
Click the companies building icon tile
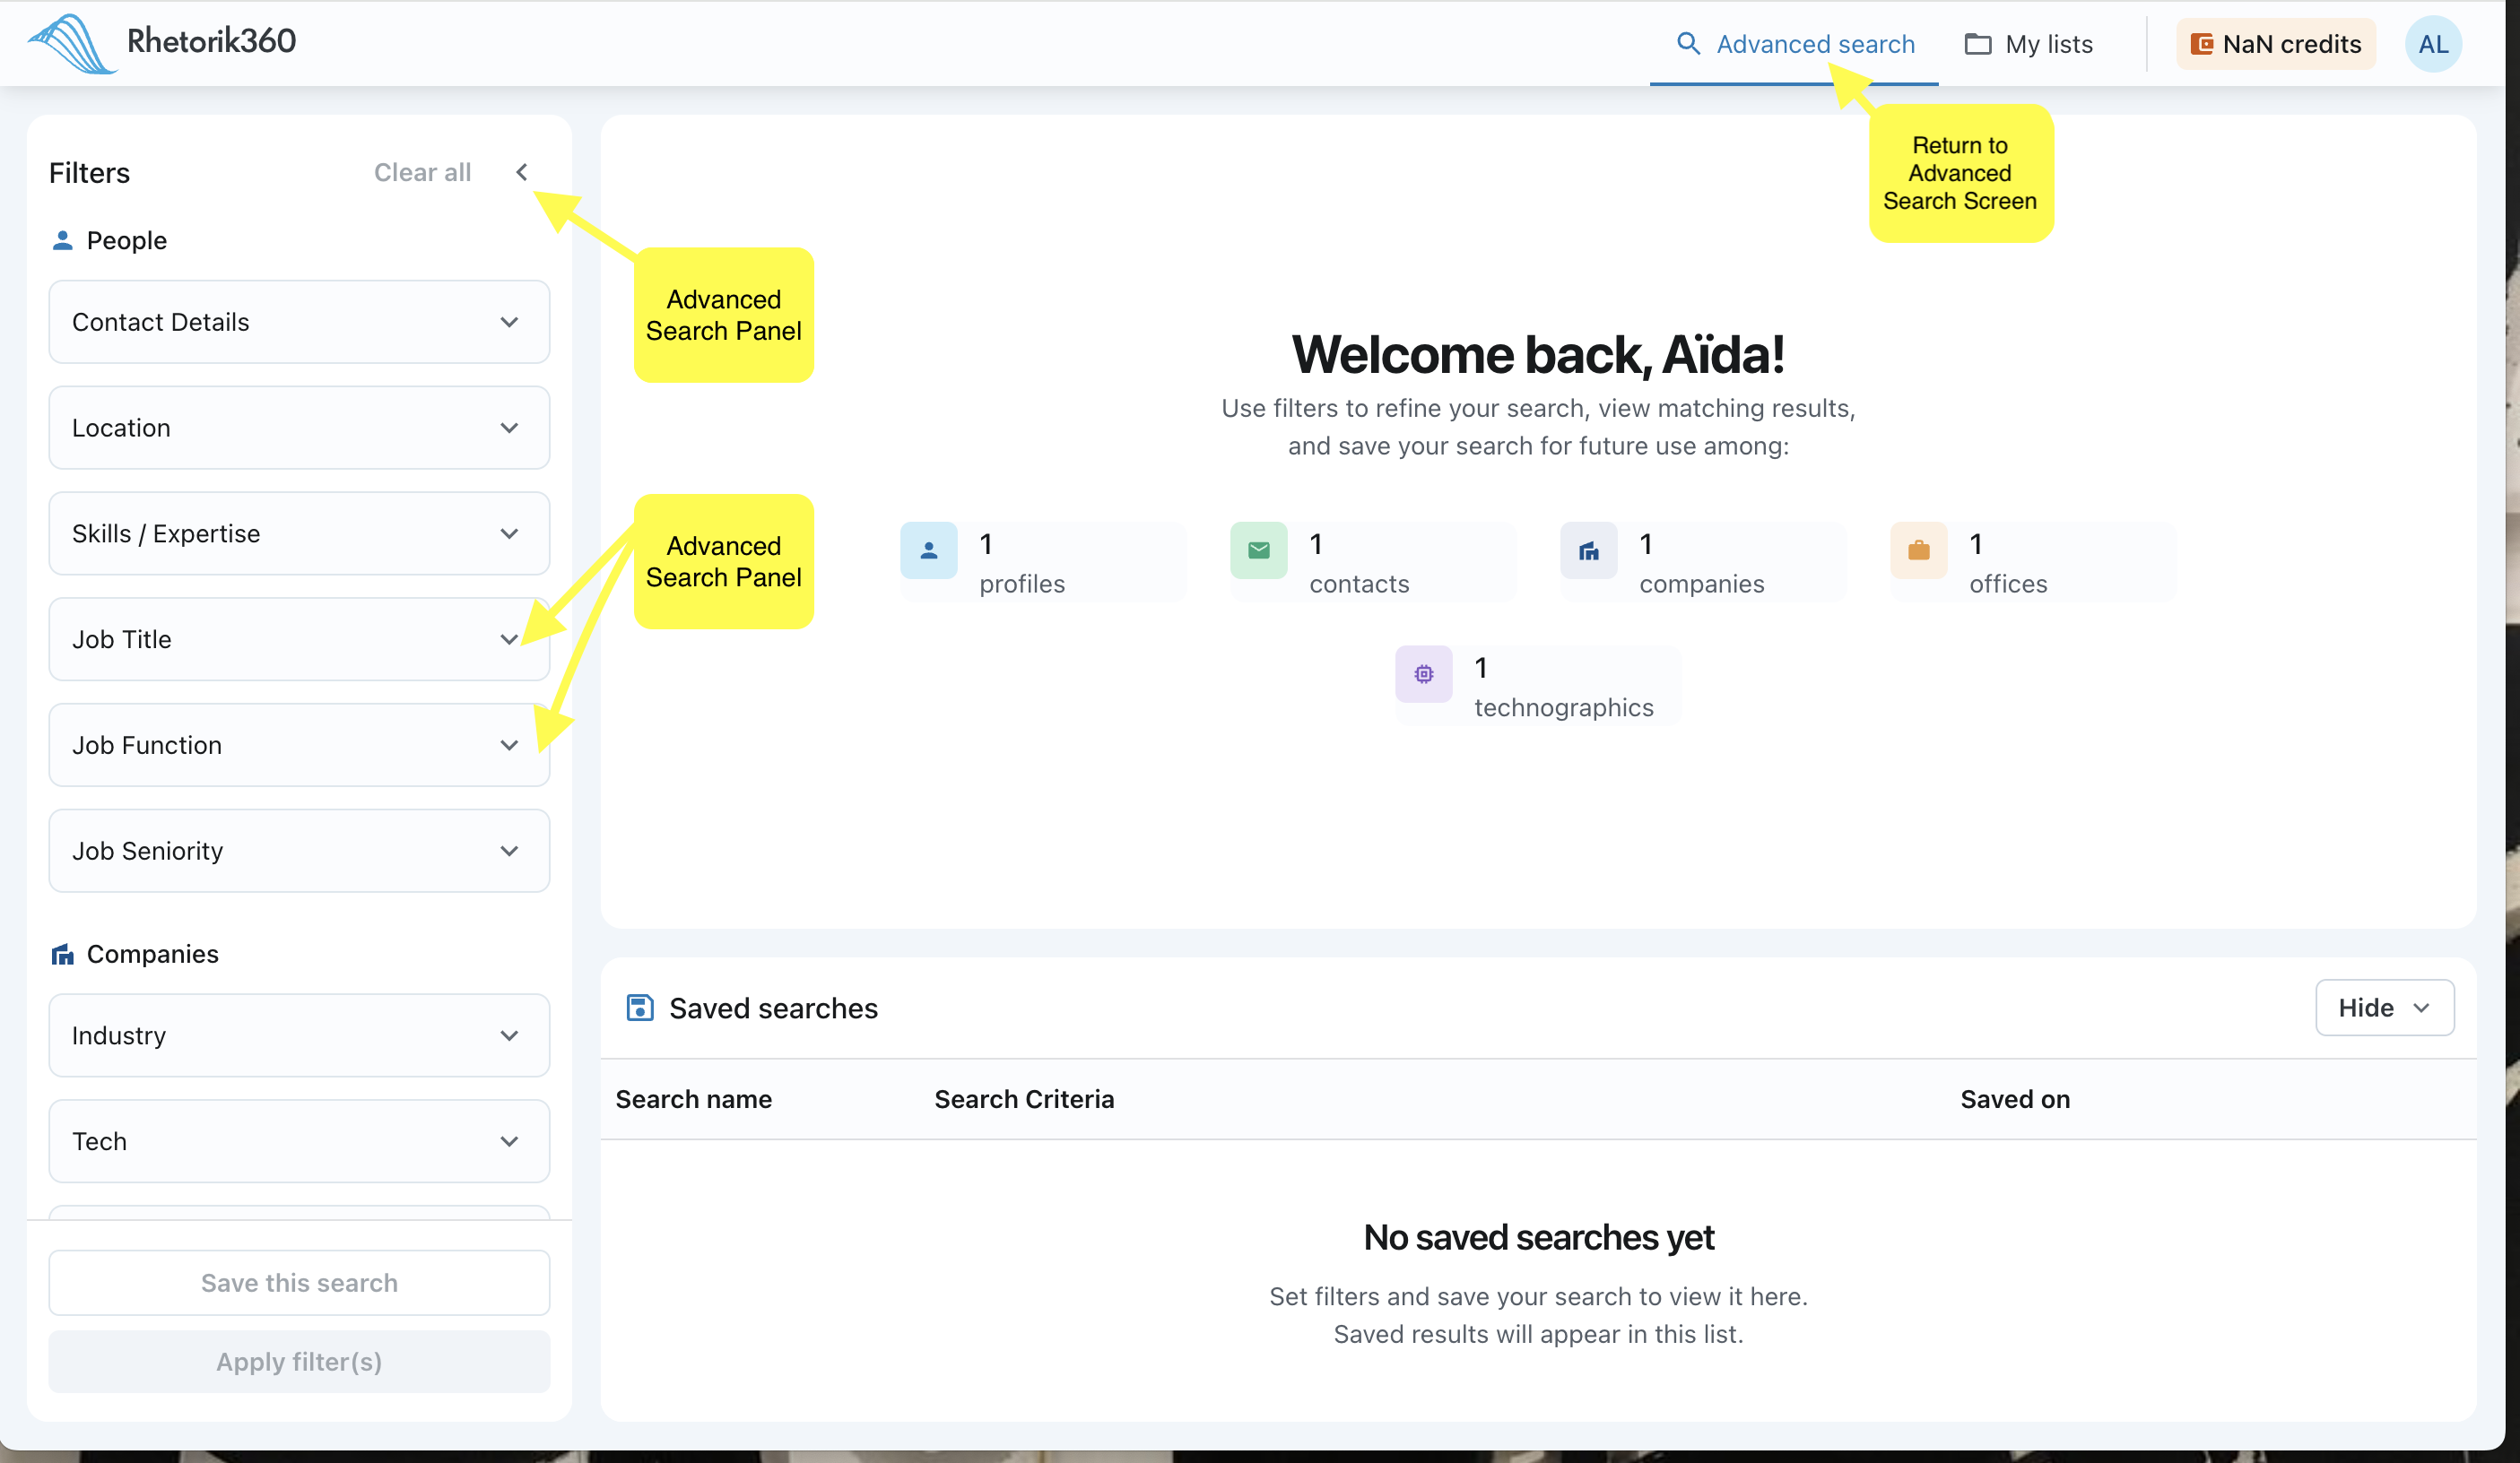click(1588, 550)
